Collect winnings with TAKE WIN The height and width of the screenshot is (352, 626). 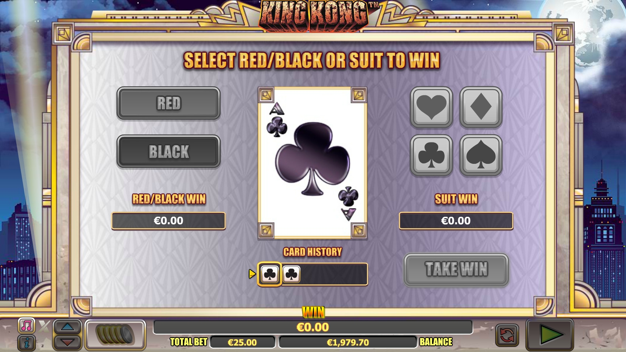(456, 269)
